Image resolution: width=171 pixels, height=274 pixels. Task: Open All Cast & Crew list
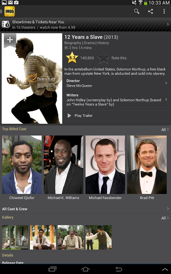click(85, 209)
